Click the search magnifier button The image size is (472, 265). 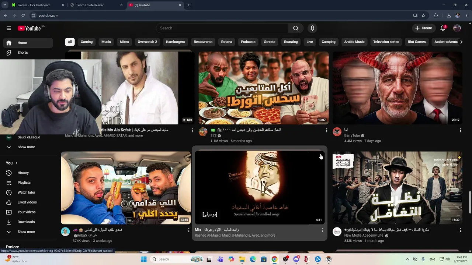pos(296,28)
